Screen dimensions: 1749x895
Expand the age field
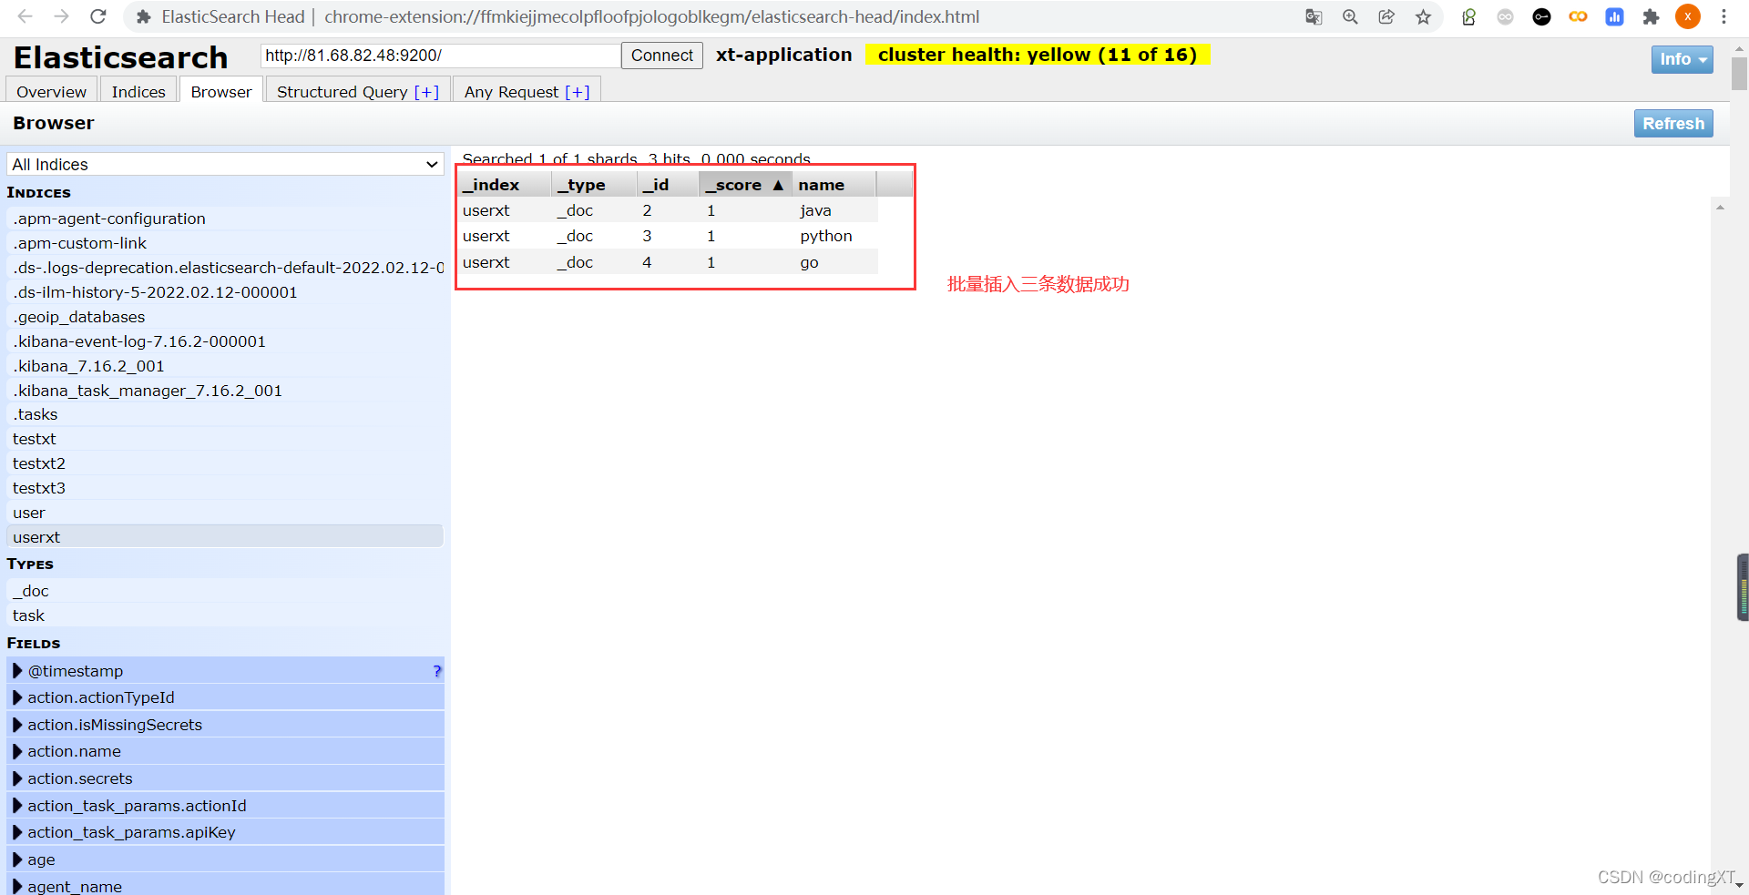tap(17, 859)
